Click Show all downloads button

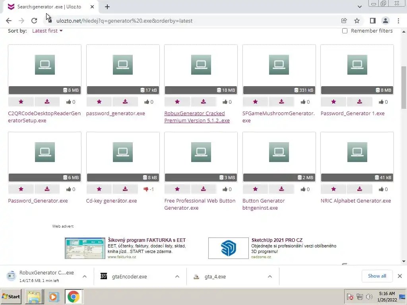tap(377, 276)
